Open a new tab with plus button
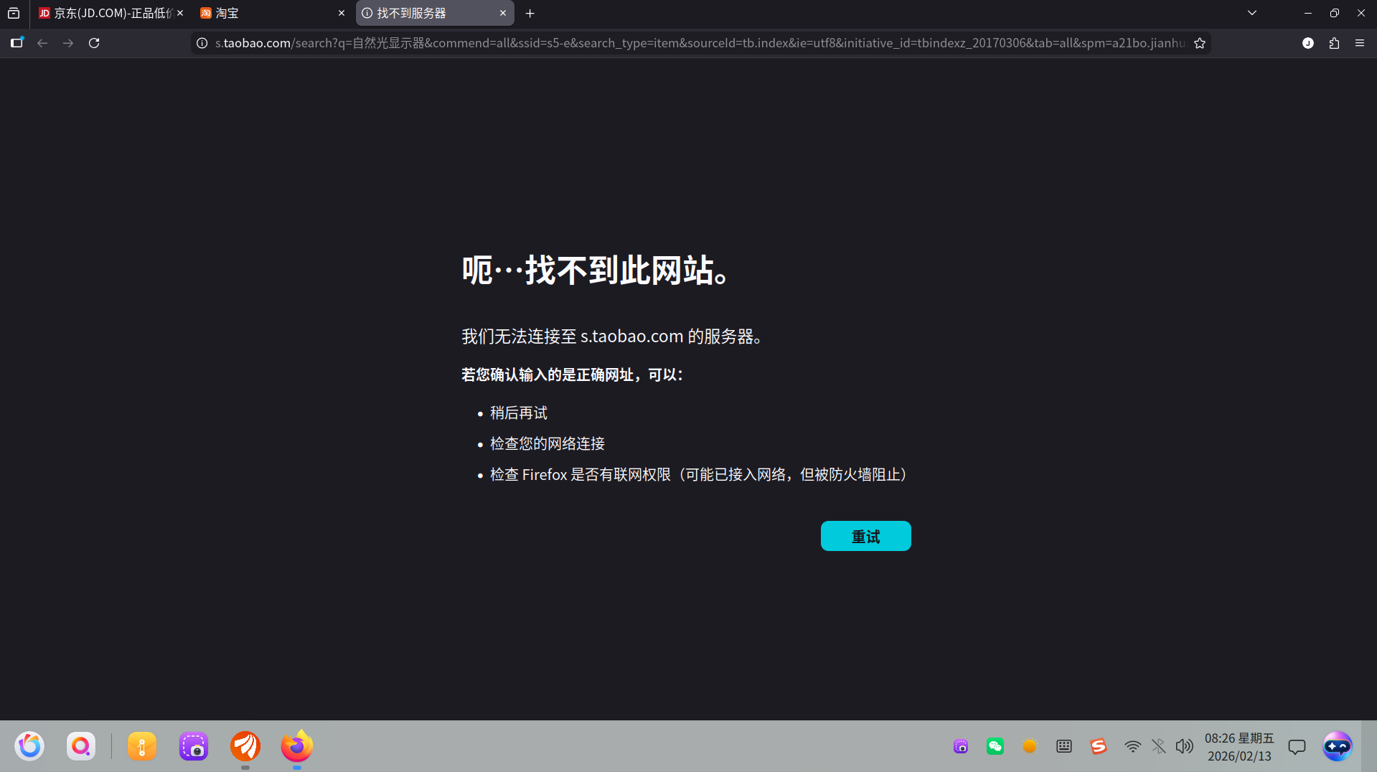 pos(530,13)
